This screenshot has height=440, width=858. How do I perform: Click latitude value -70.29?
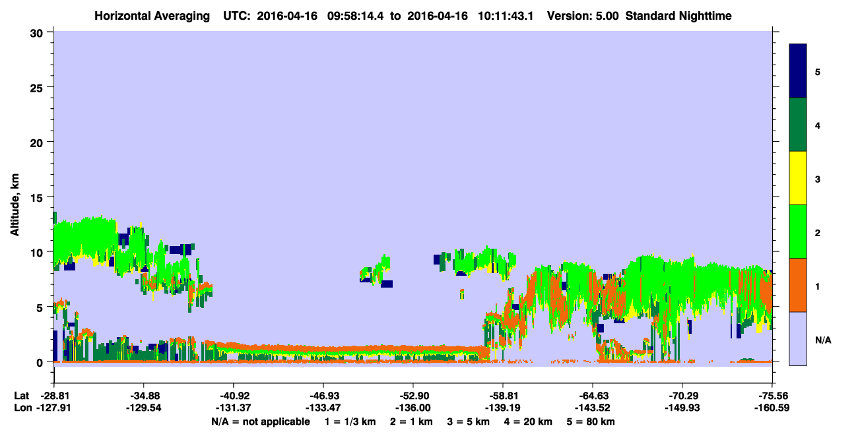click(x=682, y=396)
